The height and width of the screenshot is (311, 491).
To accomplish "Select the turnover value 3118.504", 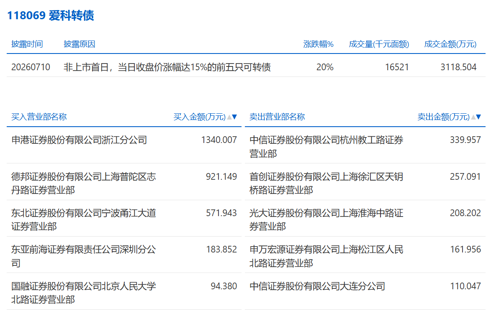I will (x=458, y=67).
